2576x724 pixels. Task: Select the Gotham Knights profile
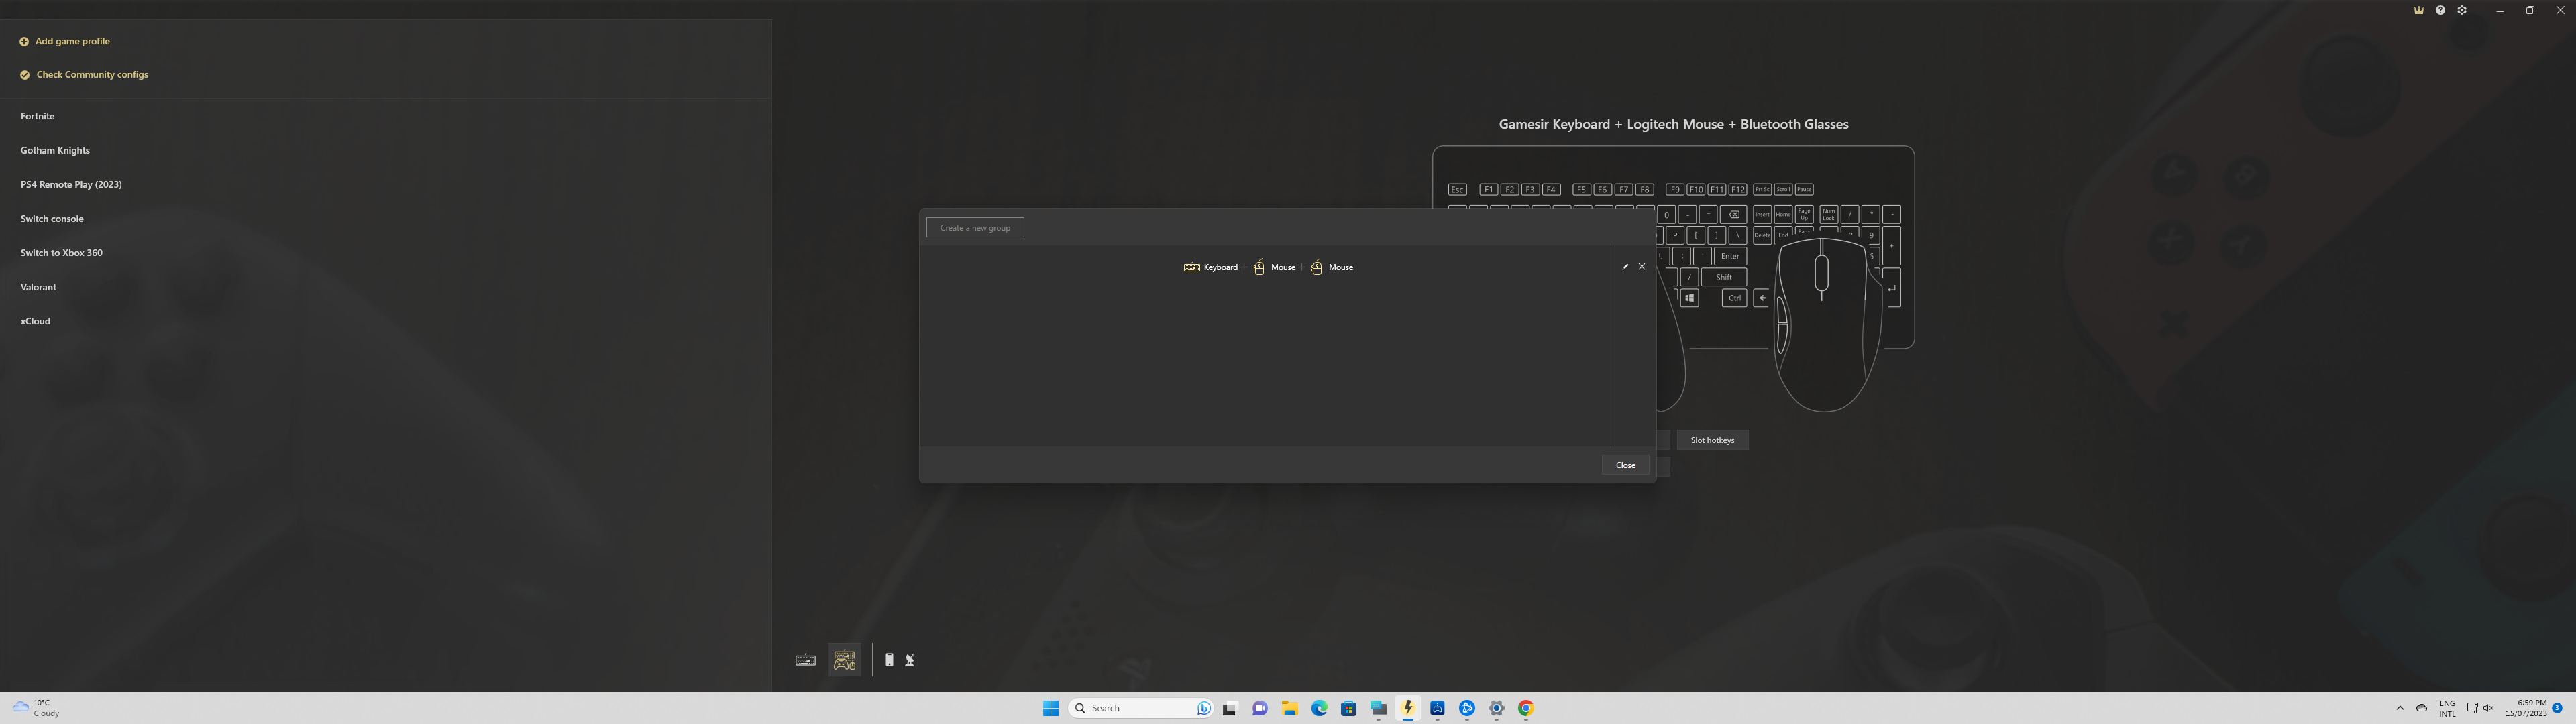(55, 150)
